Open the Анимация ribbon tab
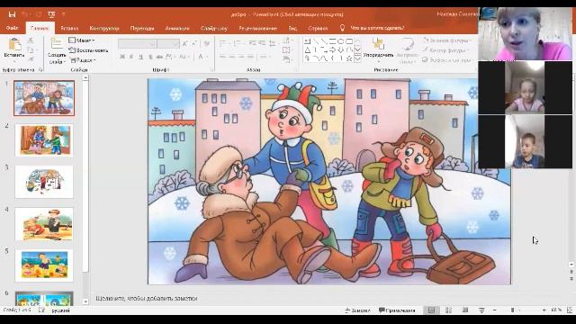This screenshot has width=576, height=324. (177, 28)
